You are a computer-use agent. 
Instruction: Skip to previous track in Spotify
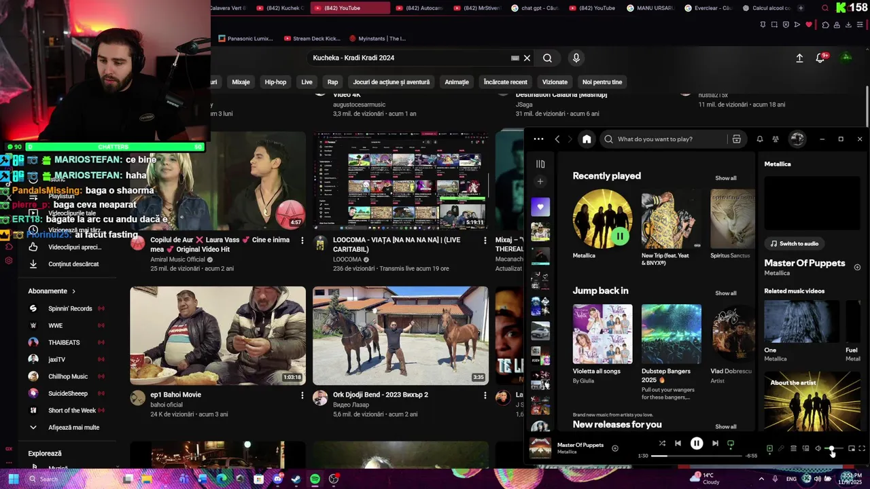tap(678, 443)
